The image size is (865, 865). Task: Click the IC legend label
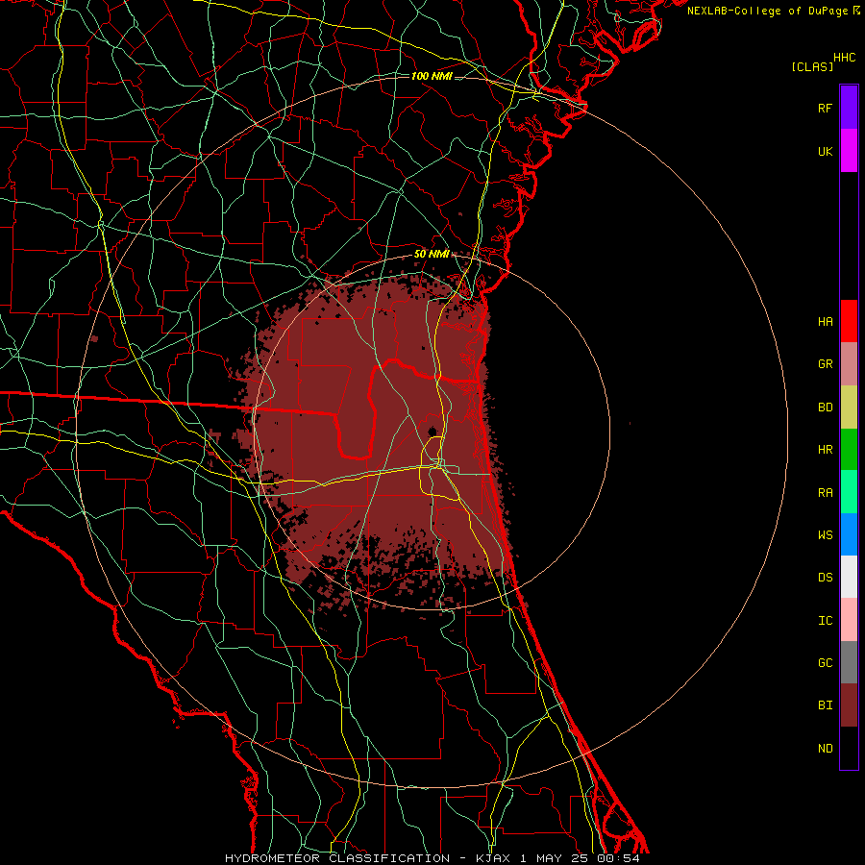click(x=826, y=621)
